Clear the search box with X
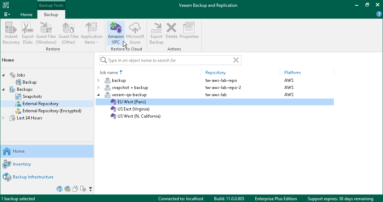The image size is (383, 202). point(236,60)
